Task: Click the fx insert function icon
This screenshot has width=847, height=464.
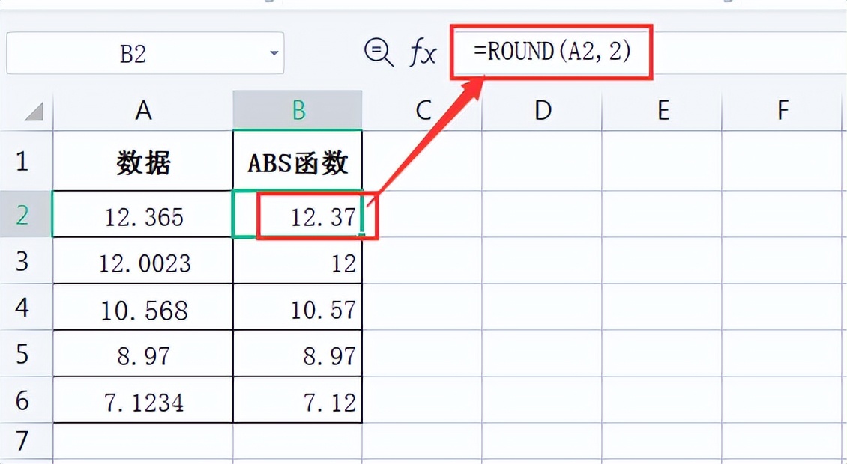Action: tap(422, 53)
